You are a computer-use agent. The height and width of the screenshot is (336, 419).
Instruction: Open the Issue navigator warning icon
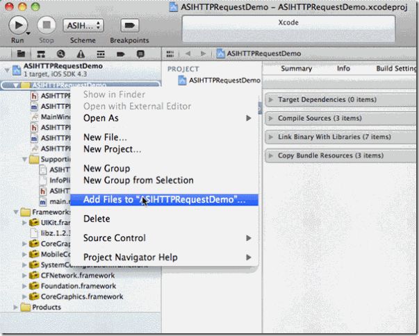[x=81, y=53]
